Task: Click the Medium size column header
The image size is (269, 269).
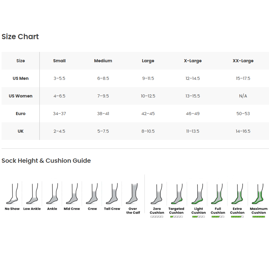Action: click(103, 61)
